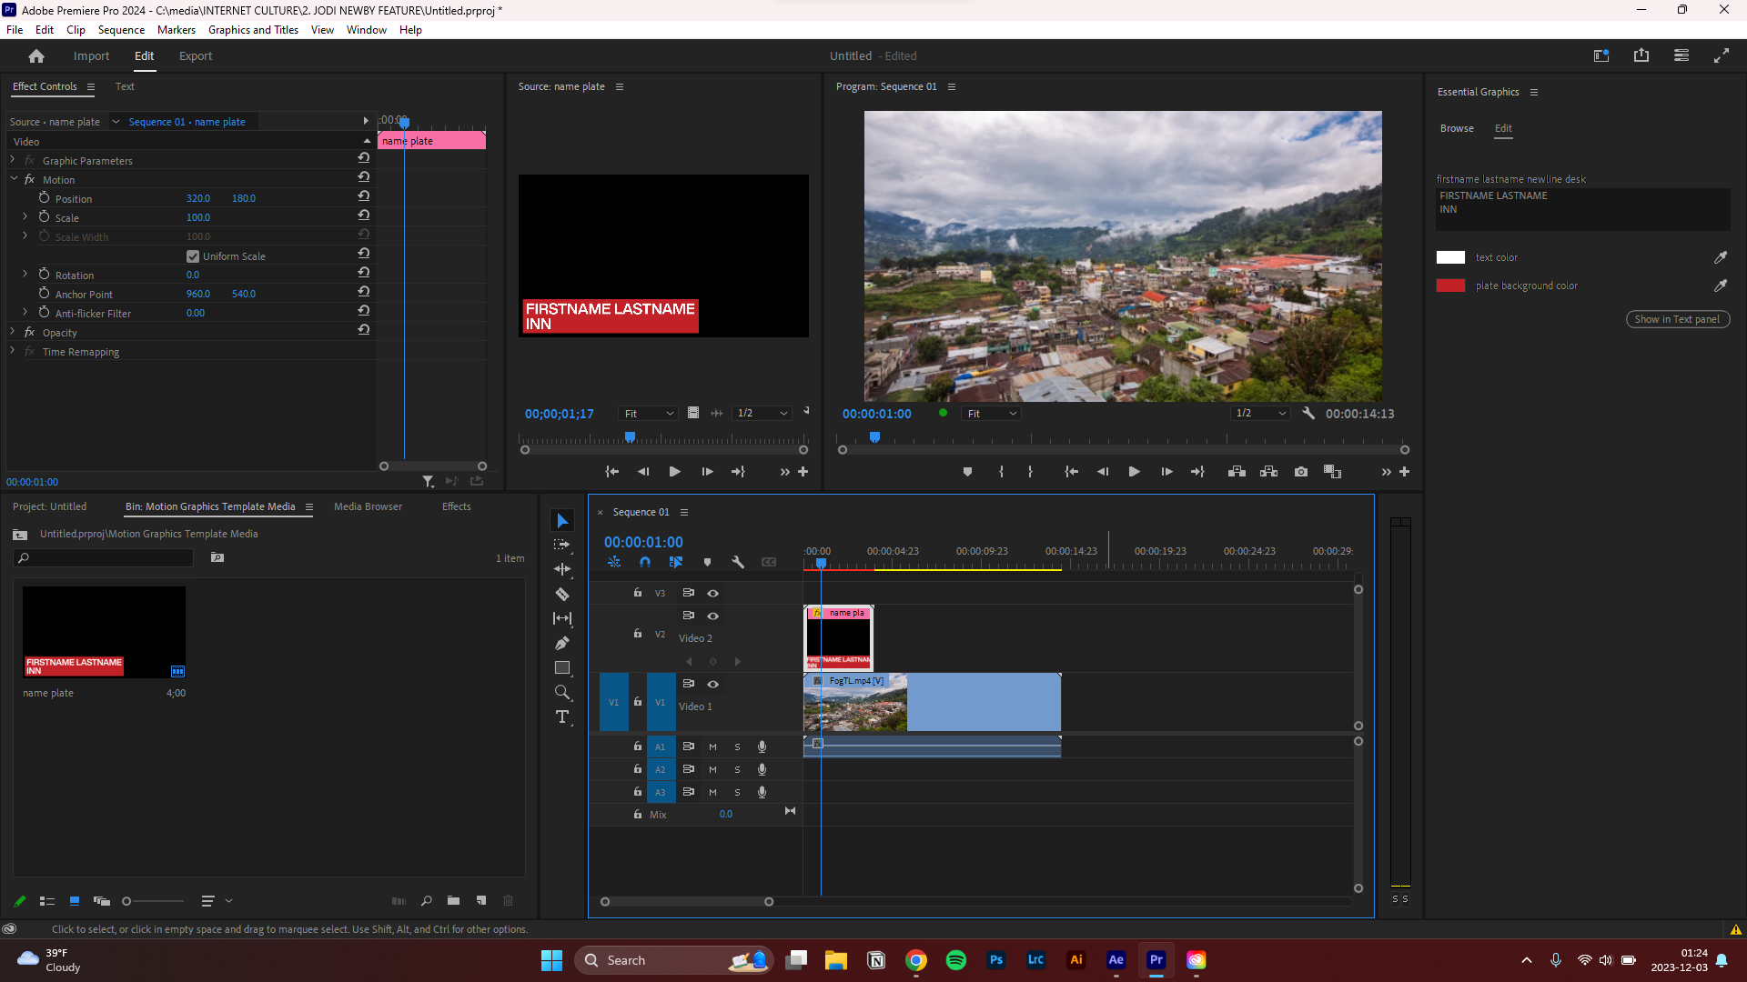Viewport: 1747px width, 982px height.
Task: Pick the plate background color swatch
Action: [1450, 285]
